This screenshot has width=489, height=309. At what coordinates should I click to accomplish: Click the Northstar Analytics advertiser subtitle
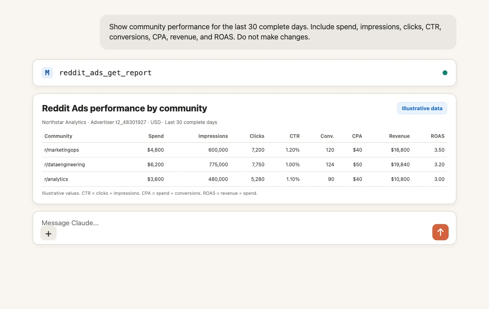(x=130, y=122)
